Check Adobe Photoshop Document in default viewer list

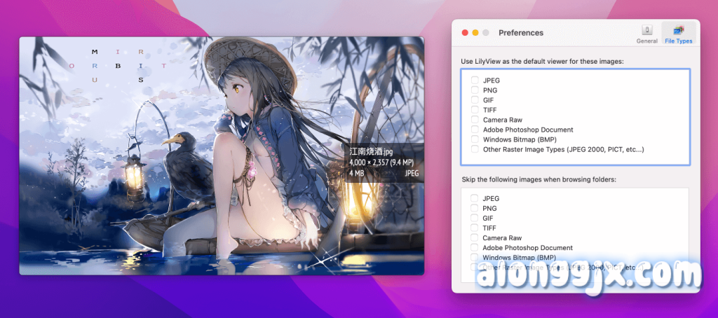point(475,130)
